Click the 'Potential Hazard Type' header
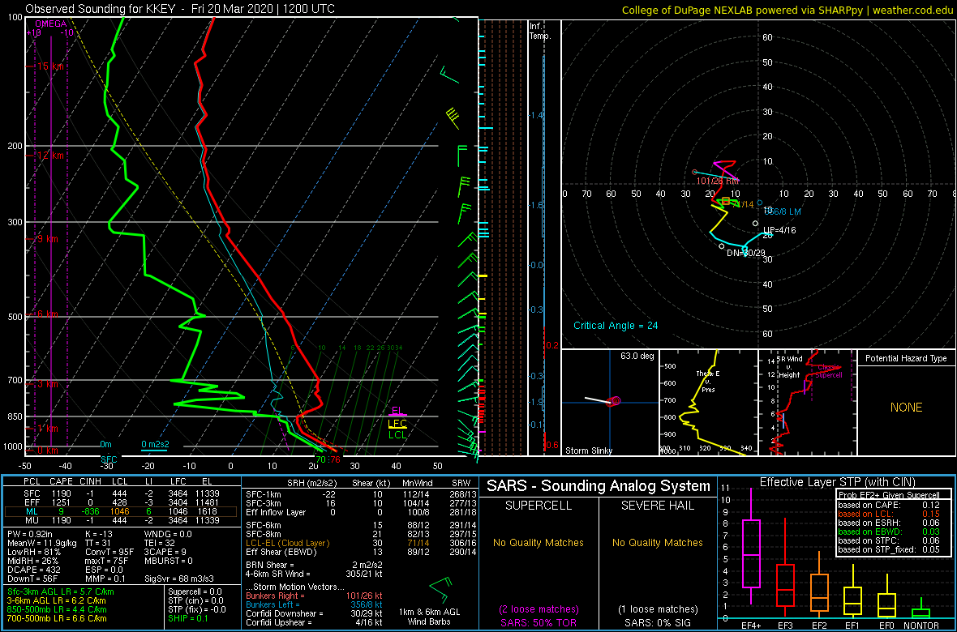The height and width of the screenshot is (632, 957). (906, 358)
